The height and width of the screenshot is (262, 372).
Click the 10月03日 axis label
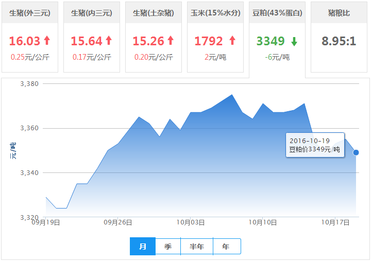pyautogui.click(x=191, y=222)
